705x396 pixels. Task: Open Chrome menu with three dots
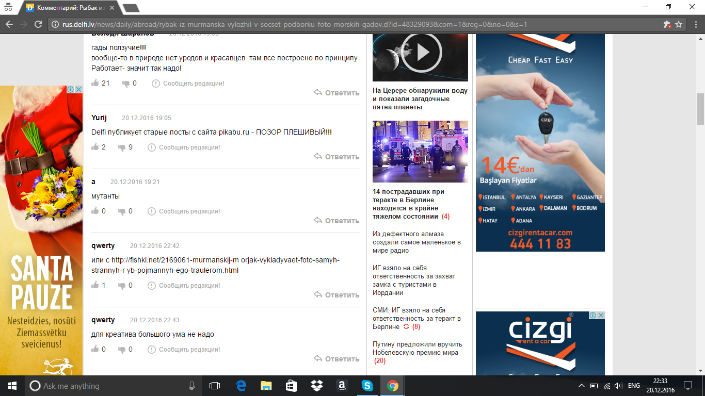tap(693, 24)
